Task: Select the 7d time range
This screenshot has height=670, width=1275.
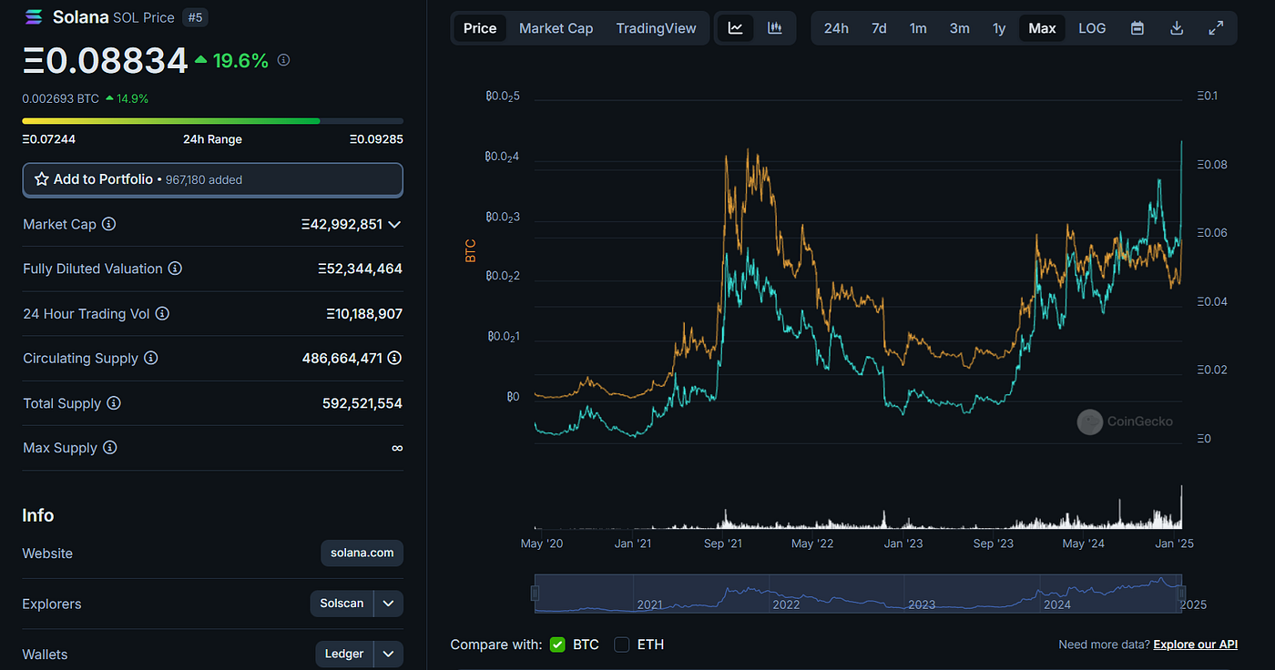Action: 879,28
